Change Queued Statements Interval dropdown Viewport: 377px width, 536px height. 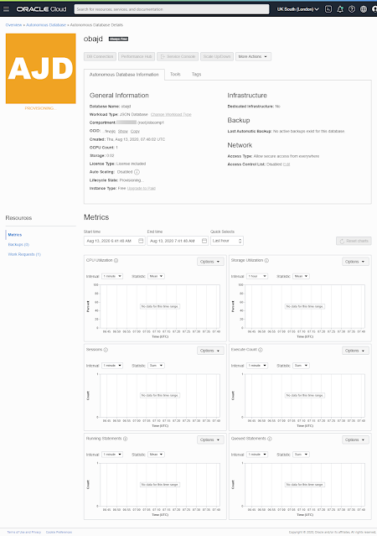pyautogui.click(x=257, y=455)
